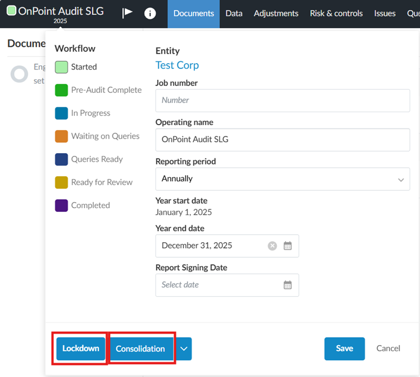The height and width of the screenshot is (377, 420).
Task: Click the green status square beside OnPoint Audit SLG
Action: [11, 11]
